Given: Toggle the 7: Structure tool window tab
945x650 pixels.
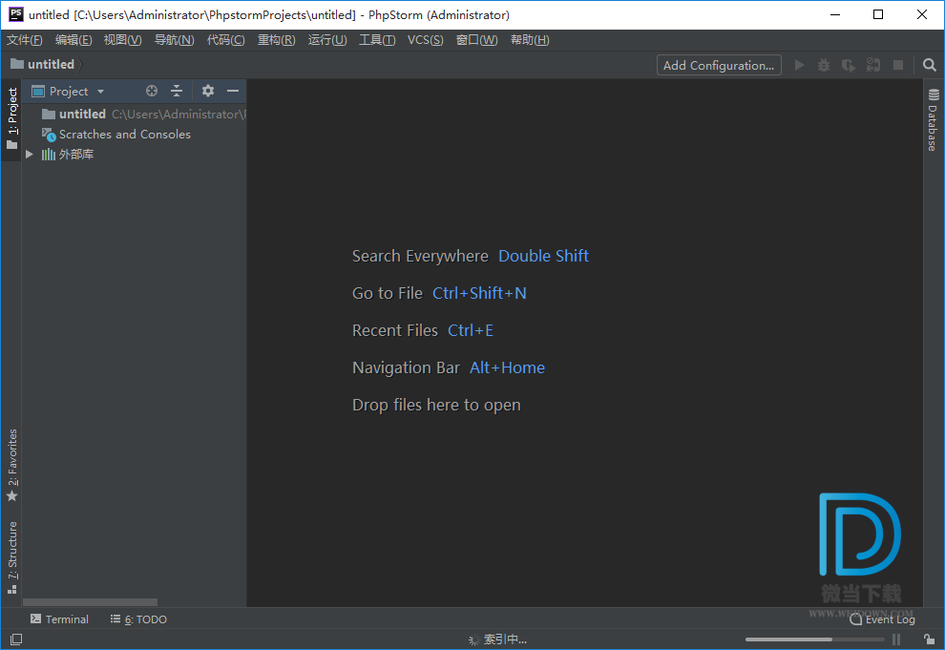Looking at the screenshot, I should tap(12, 557).
